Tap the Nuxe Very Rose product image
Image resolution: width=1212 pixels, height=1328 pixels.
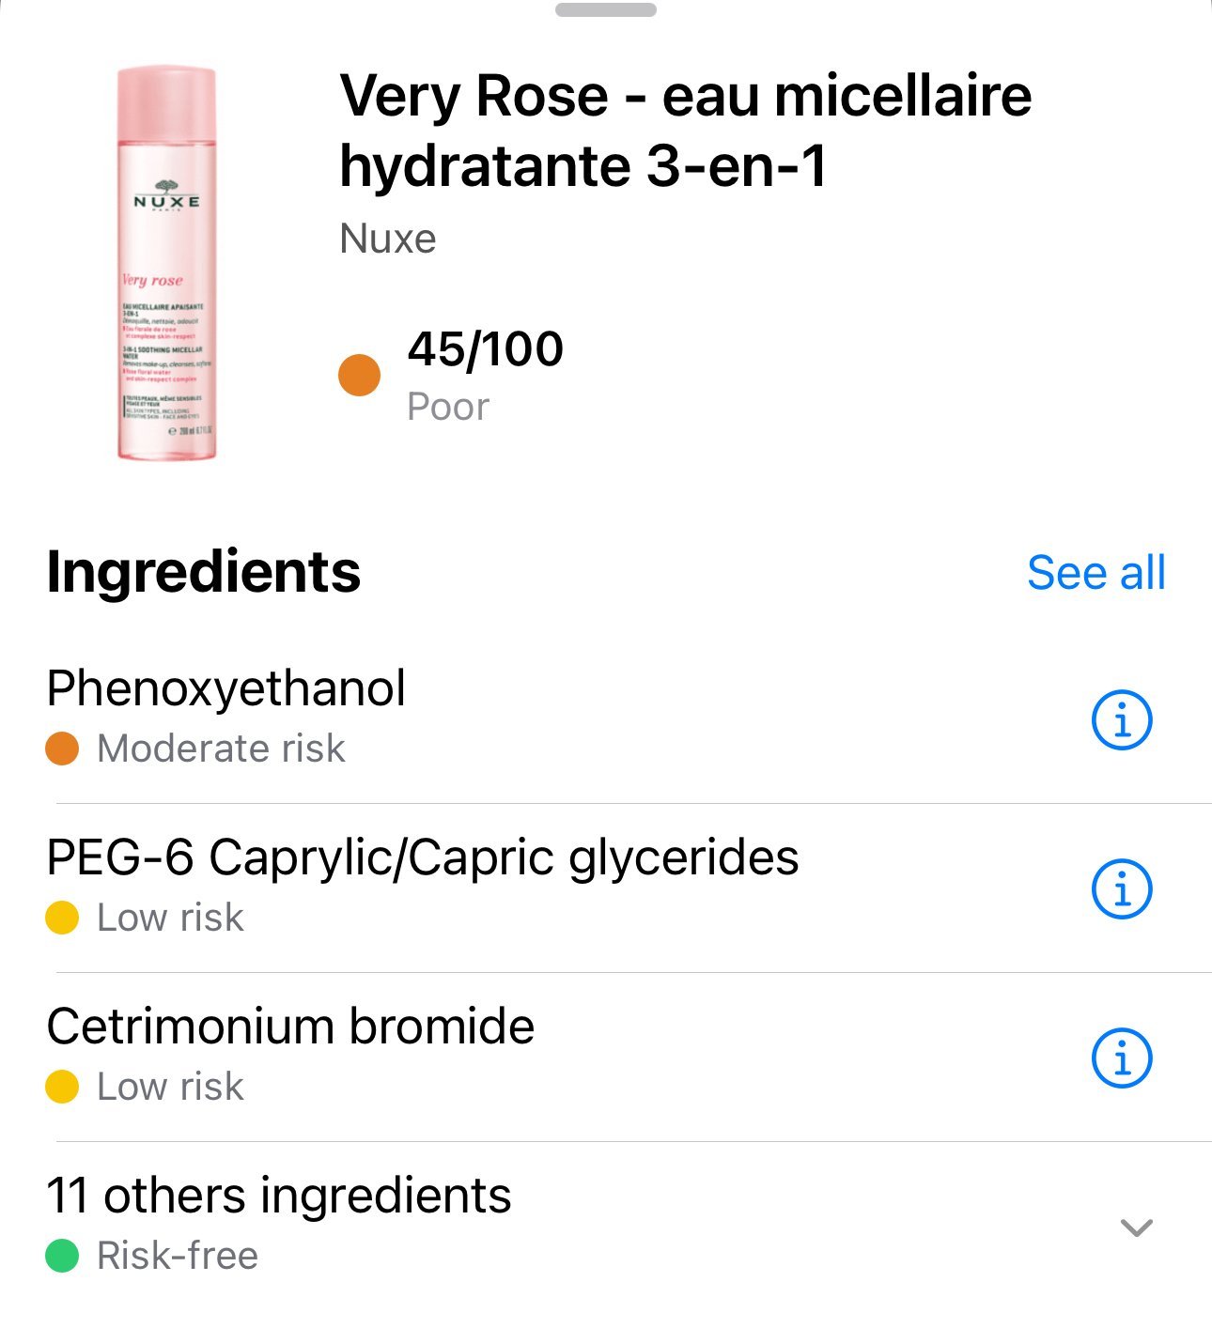coord(166,263)
